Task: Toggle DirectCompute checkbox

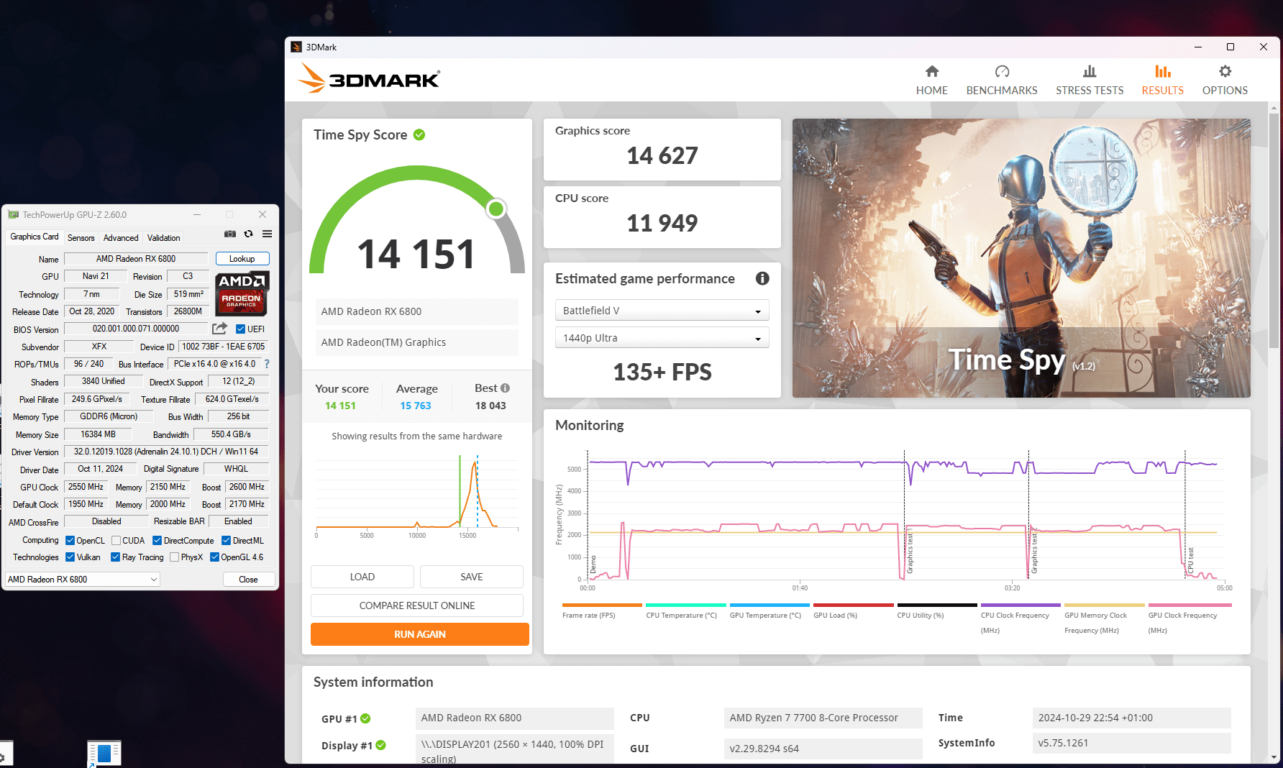Action: tap(157, 541)
